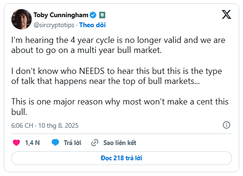243x176 pixels.
Task: Click the 'This is one major reason' paragraph
Action: point(120,106)
